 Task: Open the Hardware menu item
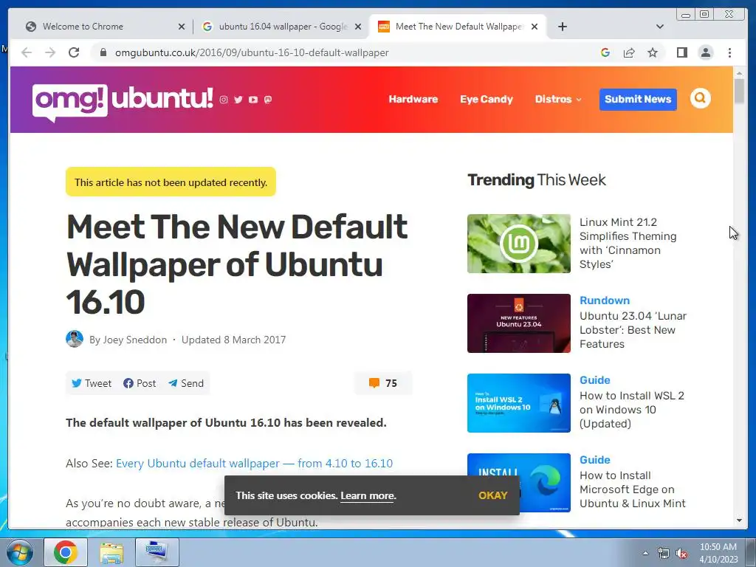[x=413, y=99]
